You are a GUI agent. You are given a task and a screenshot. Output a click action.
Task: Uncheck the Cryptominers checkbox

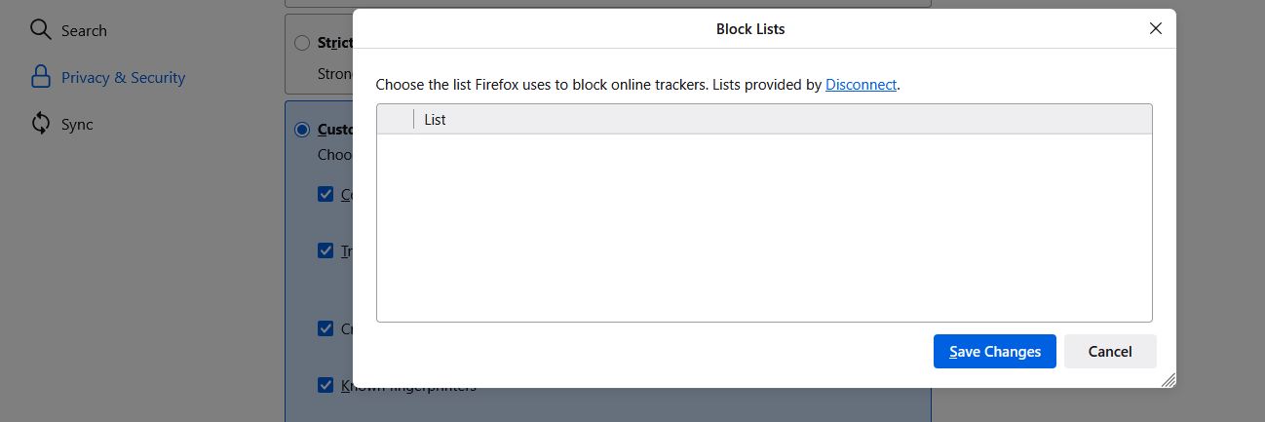point(326,328)
